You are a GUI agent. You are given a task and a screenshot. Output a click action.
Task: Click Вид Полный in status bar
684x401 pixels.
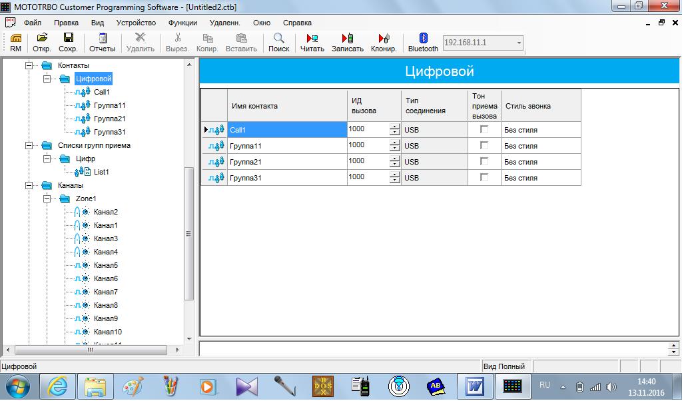[x=504, y=366]
